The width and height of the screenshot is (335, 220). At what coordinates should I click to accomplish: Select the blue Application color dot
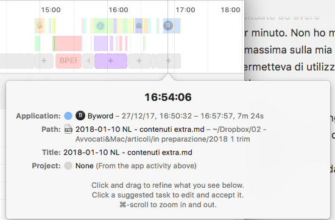(68, 115)
